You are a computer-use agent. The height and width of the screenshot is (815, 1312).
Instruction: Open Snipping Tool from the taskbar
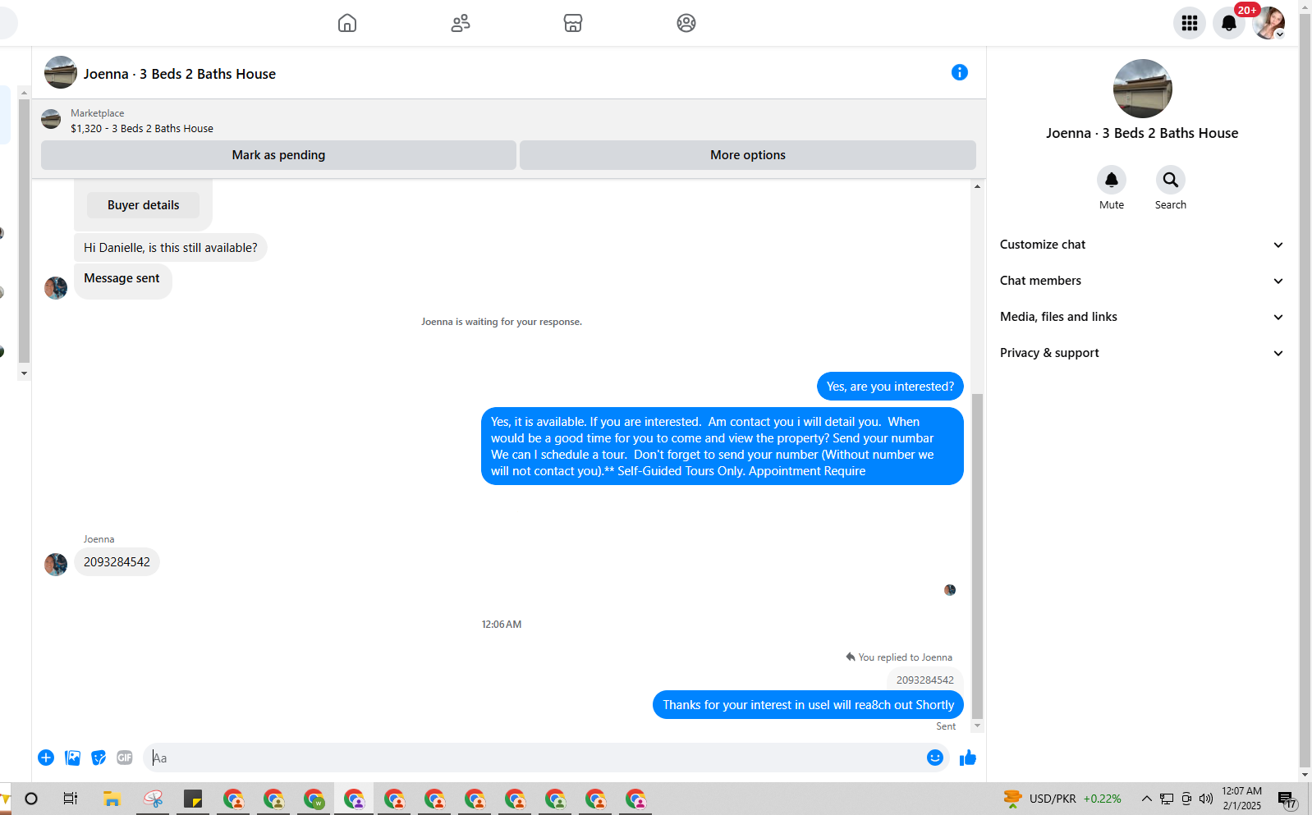point(153,799)
